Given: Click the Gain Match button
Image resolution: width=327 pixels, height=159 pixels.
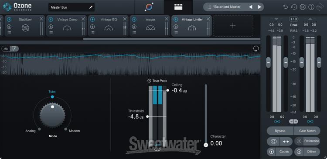Looking at the screenshot, I should point(307,131).
